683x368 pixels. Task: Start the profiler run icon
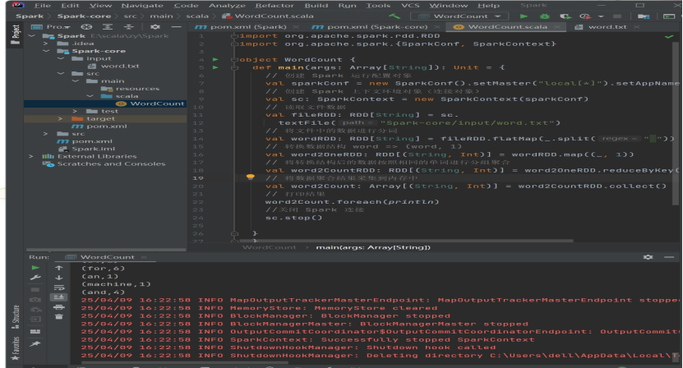pyautogui.click(x=585, y=16)
